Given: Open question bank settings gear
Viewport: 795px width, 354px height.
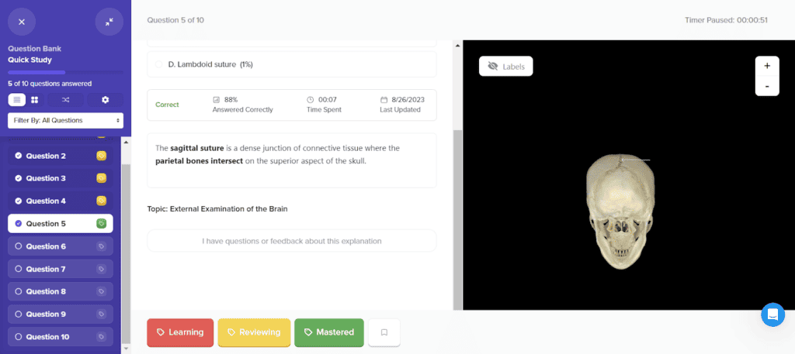Looking at the screenshot, I should (x=106, y=100).
